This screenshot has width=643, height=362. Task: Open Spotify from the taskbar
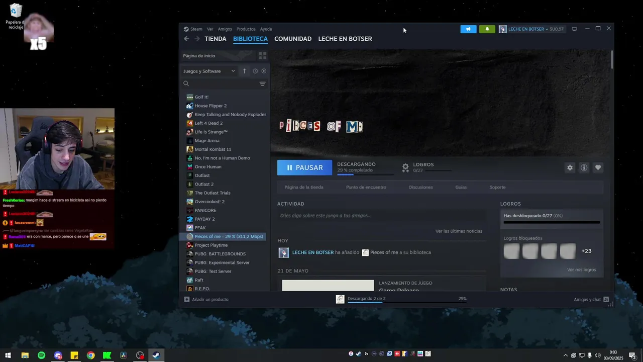point(41,355)
